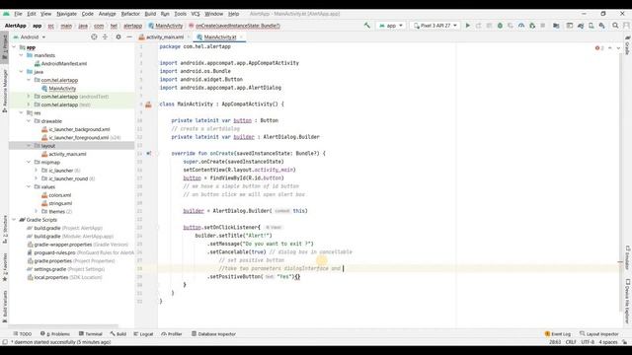Open Search Everywhere magnifier icon
Viewport: 632px width, 355px height.
pyautogui.click(x=615, y=26)
